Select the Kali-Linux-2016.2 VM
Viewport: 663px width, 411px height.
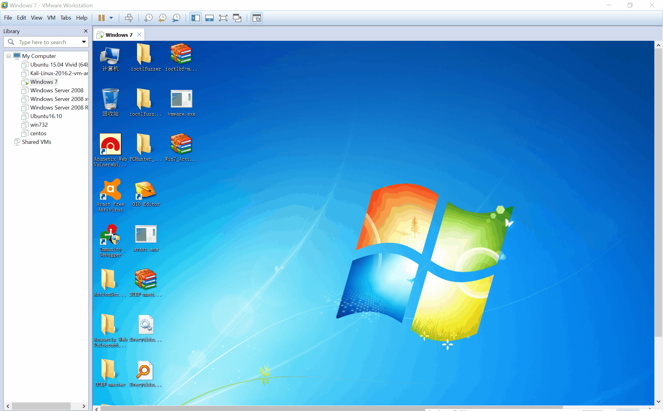[x=59, y=73]
